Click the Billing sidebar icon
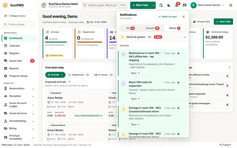This screenshot has width=237, height=148. point(6,128)
